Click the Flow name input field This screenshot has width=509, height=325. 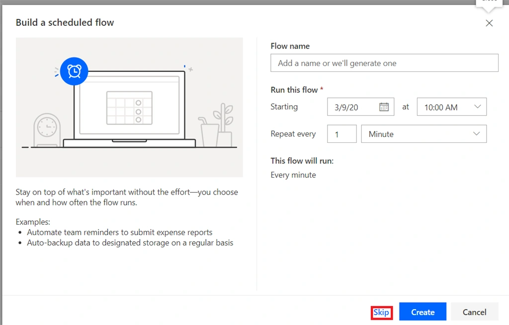(384, 63)
